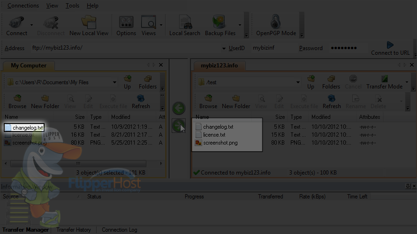Open the View menu

point(52,6)
